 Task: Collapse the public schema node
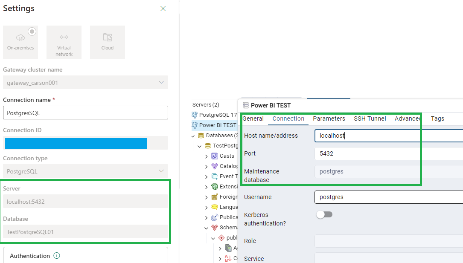click(213, 238)
